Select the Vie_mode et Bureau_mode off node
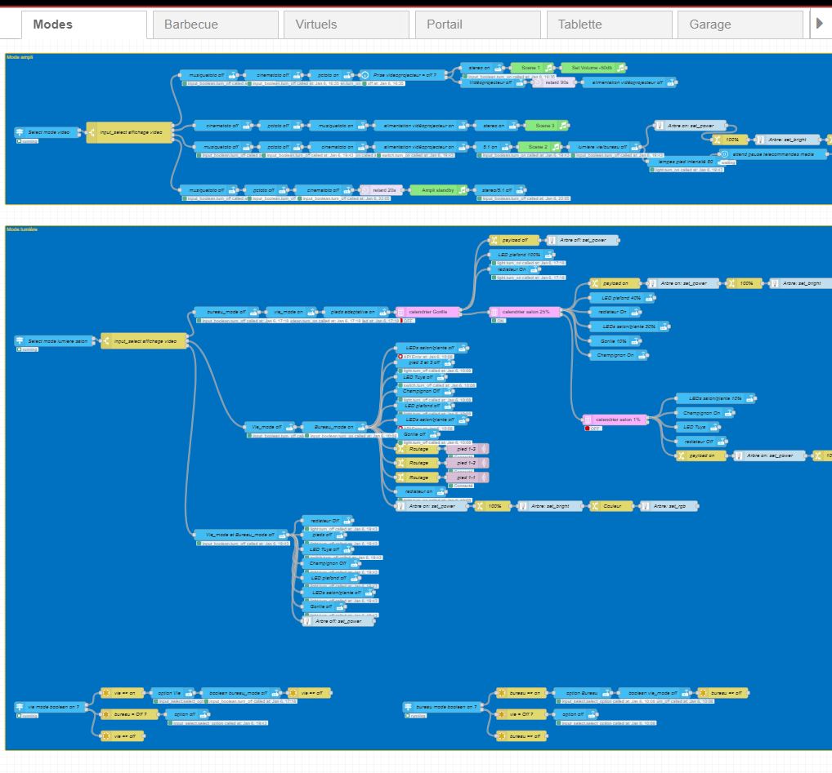Image resolution: width=832 pixels, height=773 pixels. 241,535
